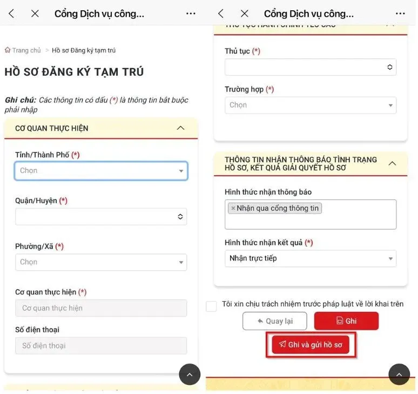Close the left browser page with X
Screen dimensions: 418x394
35,14
